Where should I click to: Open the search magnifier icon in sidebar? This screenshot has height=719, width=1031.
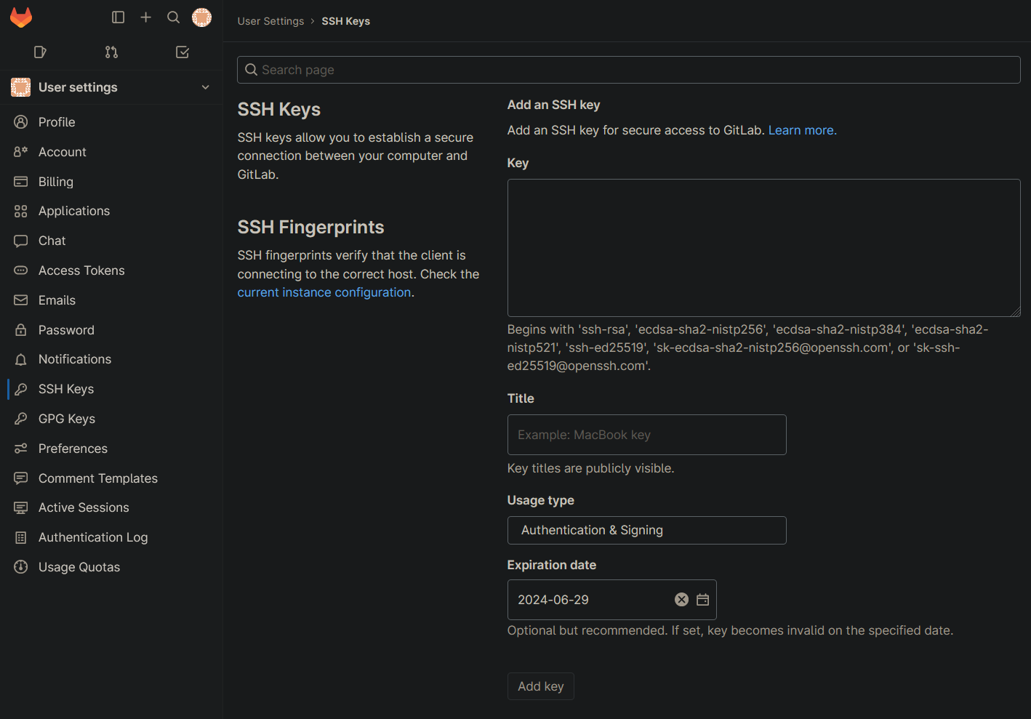click(x=173, y=17)
